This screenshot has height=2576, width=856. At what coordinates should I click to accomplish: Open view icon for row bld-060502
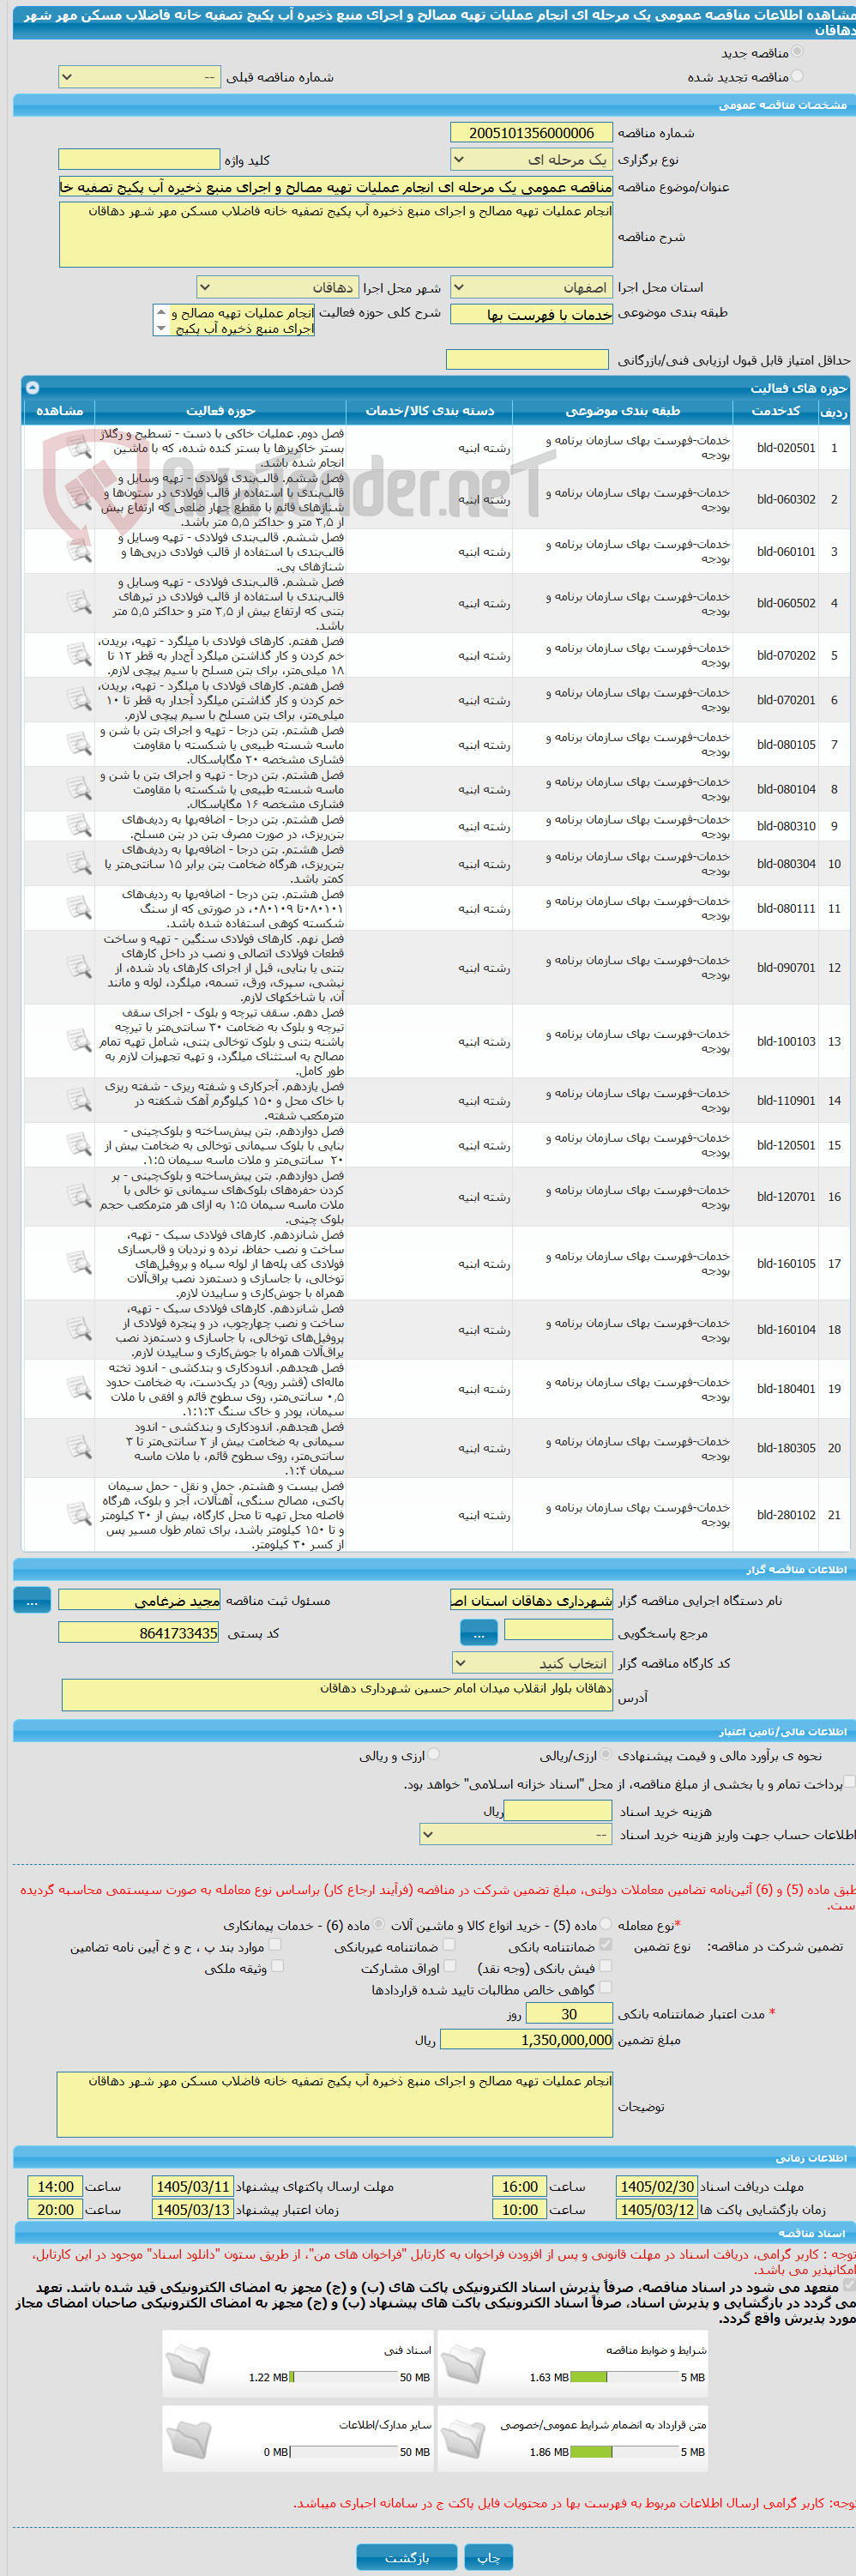tap(78, 603)
